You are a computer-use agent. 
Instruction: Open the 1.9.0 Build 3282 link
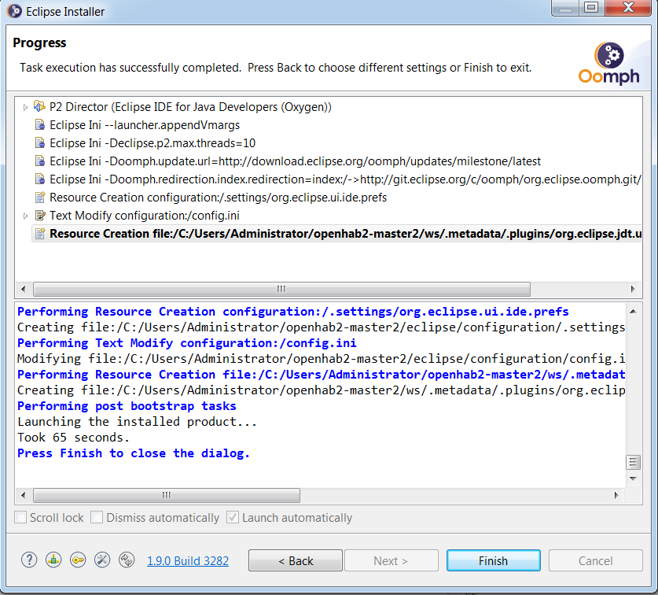[188, 561]
